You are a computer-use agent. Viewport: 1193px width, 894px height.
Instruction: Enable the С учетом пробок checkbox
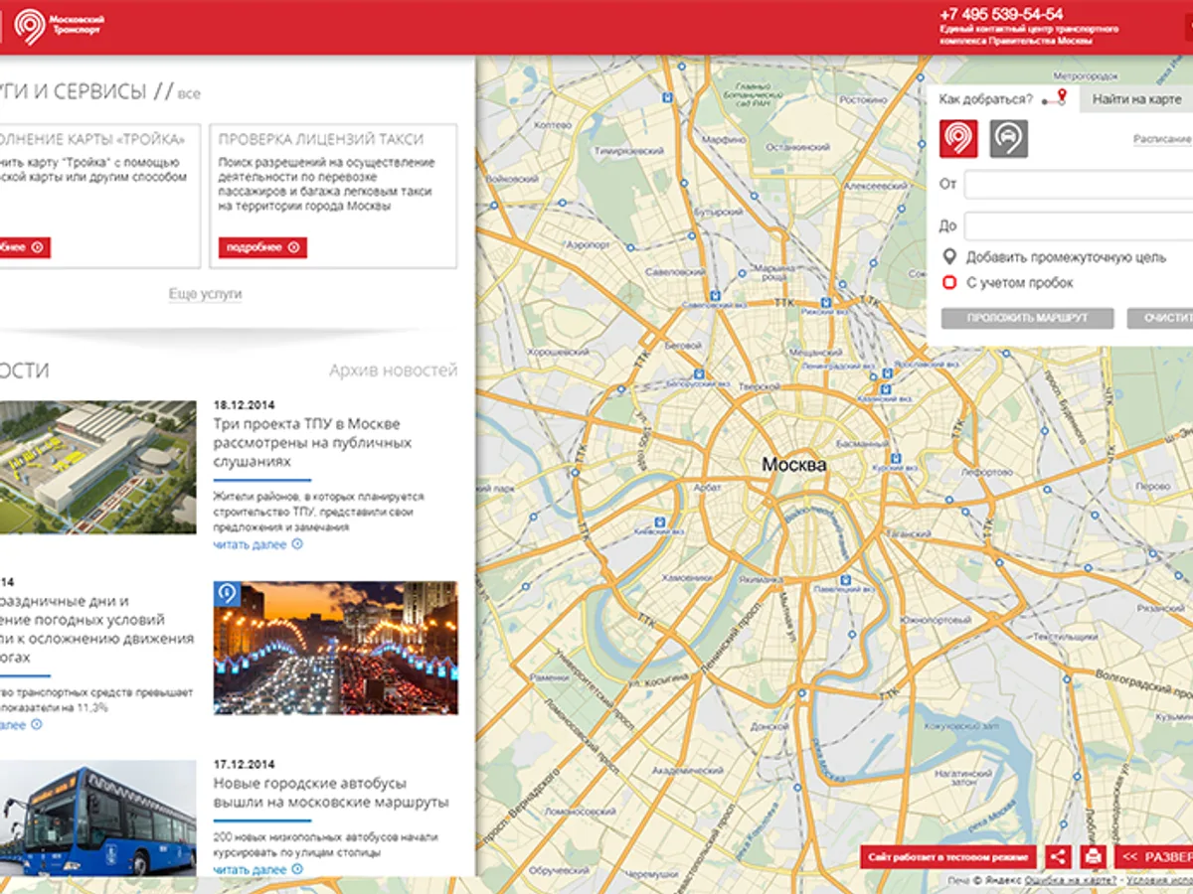point(949,283)
